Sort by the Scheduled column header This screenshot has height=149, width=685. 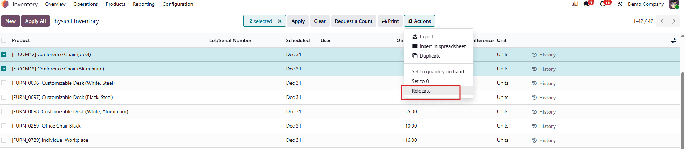298,40
